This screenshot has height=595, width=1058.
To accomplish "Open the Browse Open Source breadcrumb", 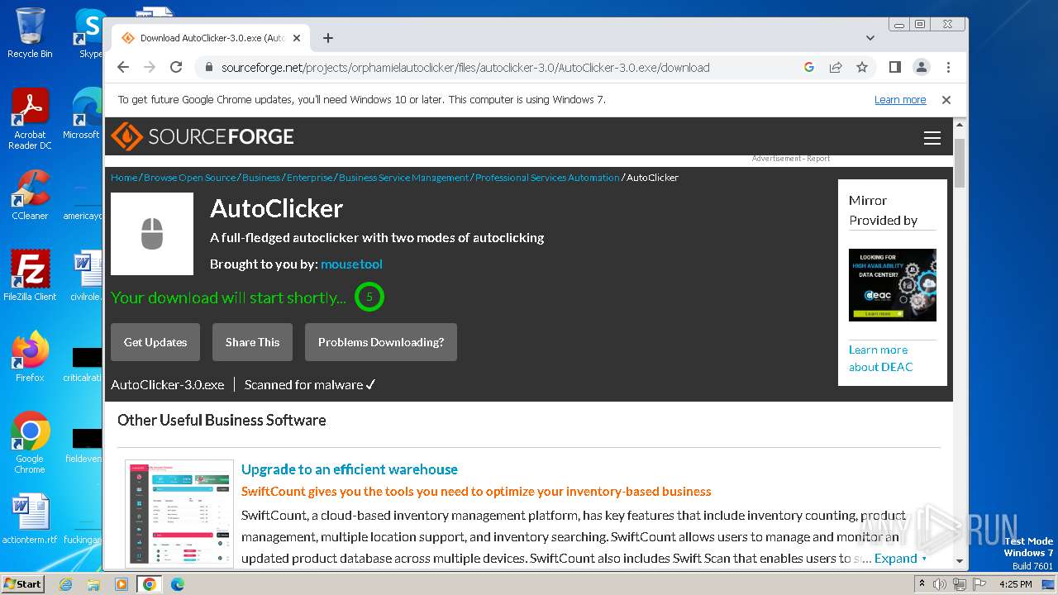I will click(x=190, y=178).
